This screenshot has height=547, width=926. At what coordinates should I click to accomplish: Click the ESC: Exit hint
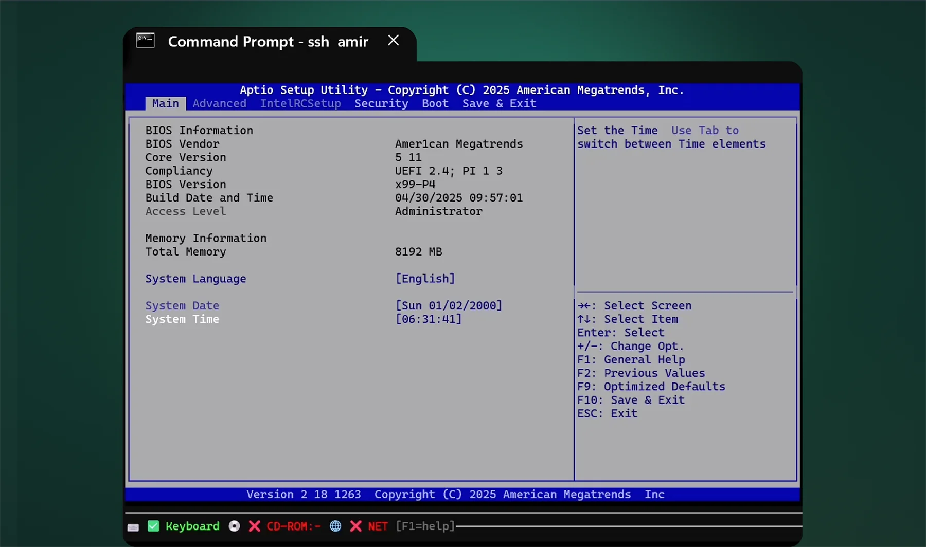coord(607,413)
